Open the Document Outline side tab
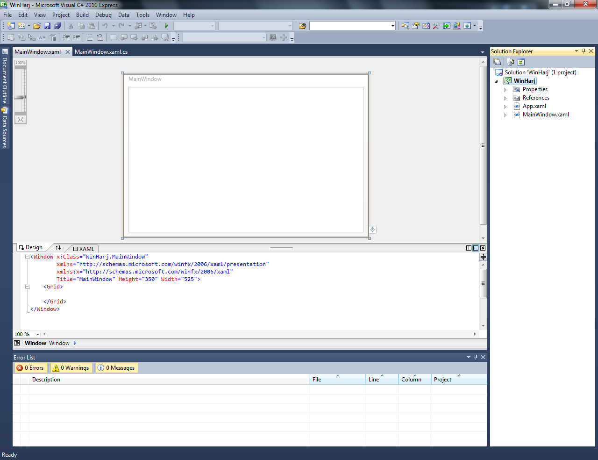 pyautogui.click(x=5, y=76)
